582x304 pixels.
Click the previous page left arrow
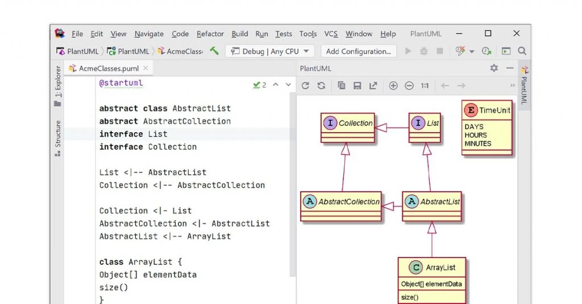pos(444,86)
